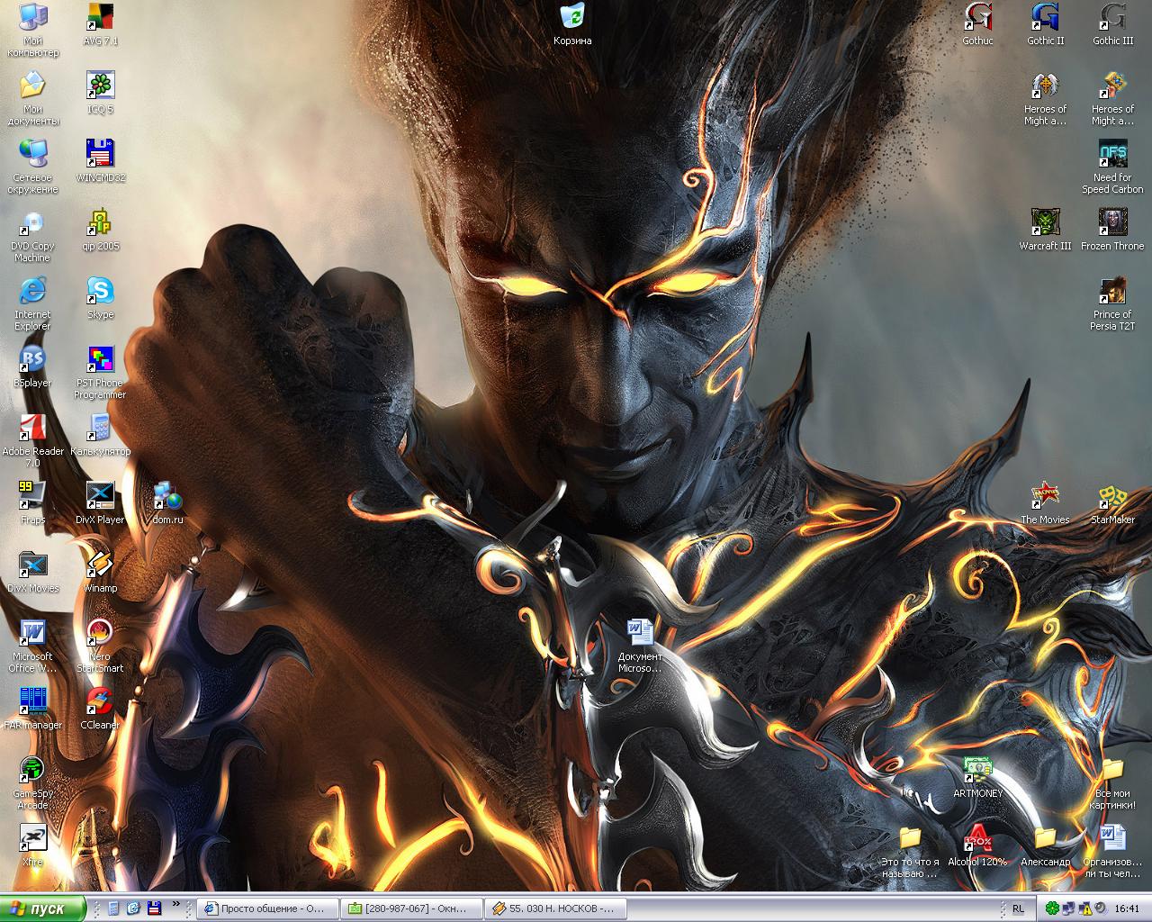Screen dimensions: 1152x922
Task: Launch Frozen Throne shortcut
Action: (1112, 230)
